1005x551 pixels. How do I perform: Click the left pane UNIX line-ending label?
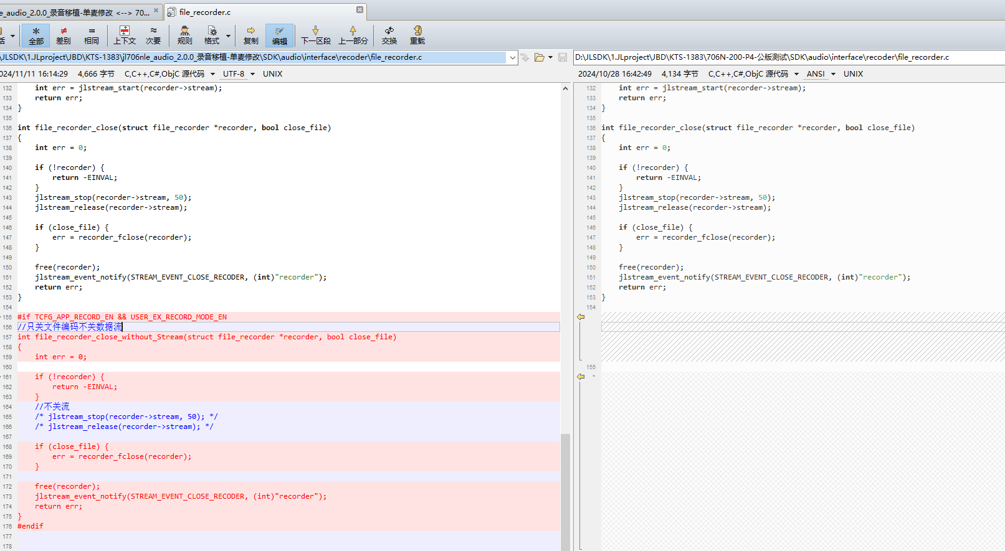272,74
